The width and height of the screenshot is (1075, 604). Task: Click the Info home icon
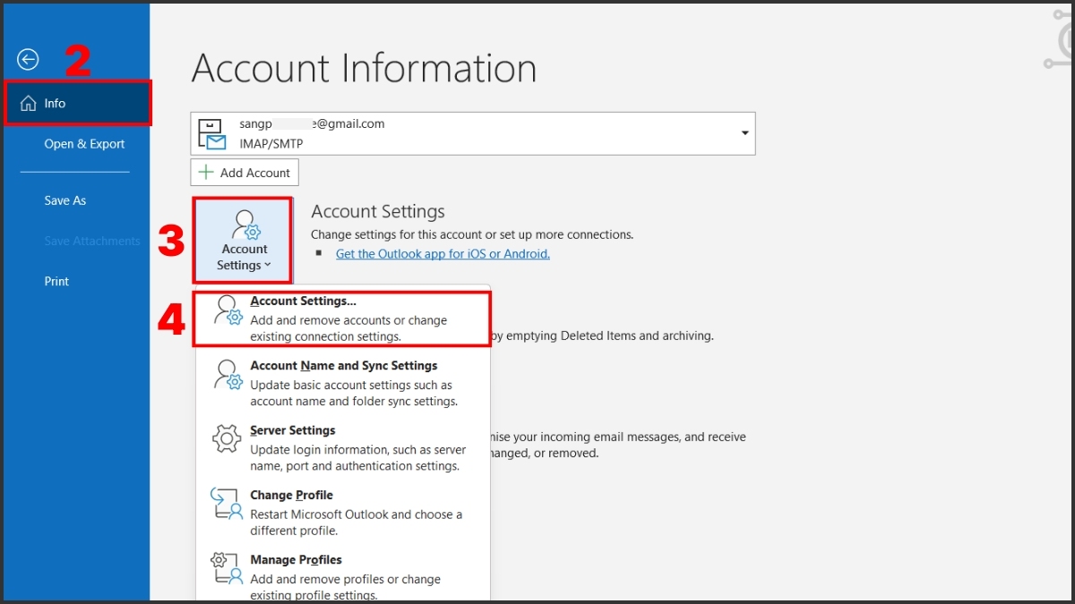point(29,104)
